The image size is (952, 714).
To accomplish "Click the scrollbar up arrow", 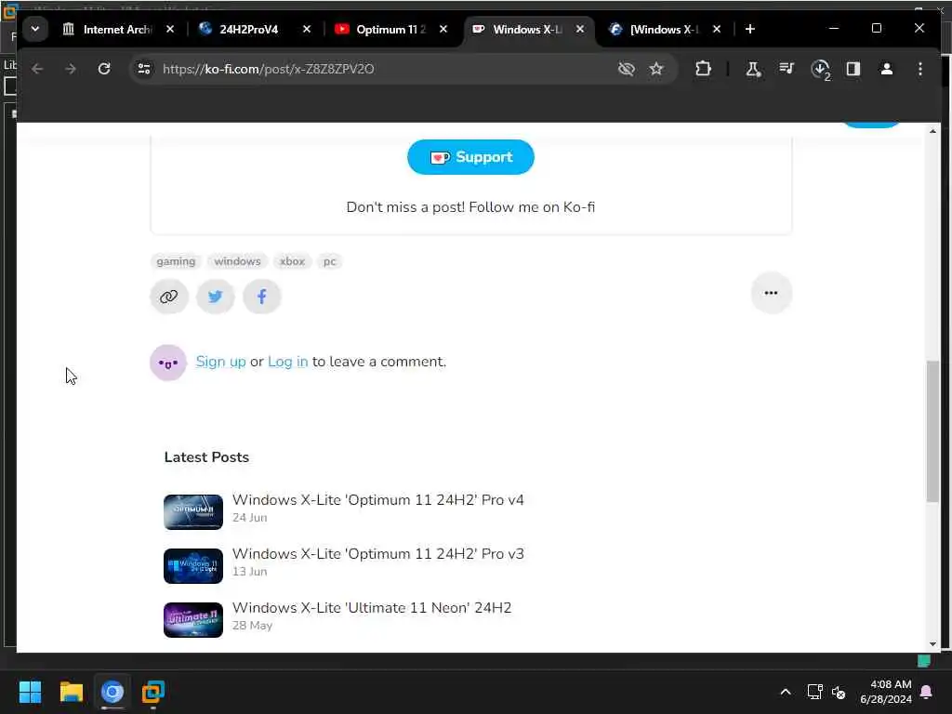I will point(932,131).
